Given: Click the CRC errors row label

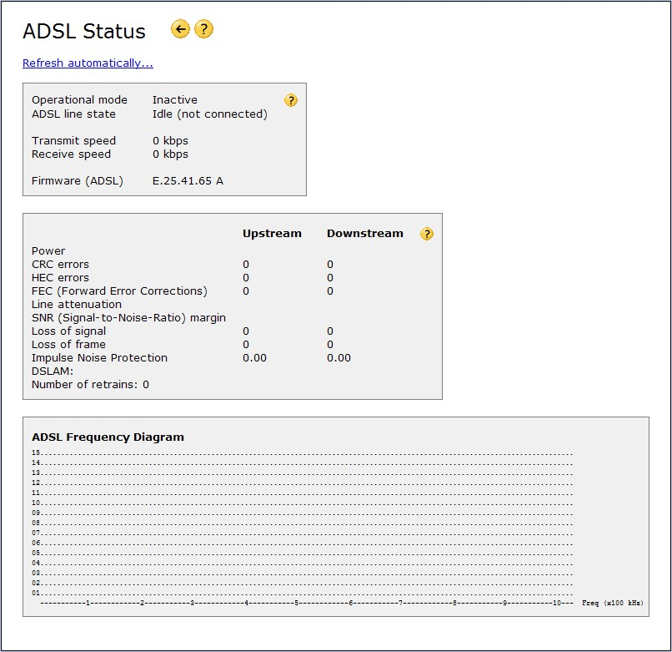Looking at the screenshot, I should (x=60, y=265).
